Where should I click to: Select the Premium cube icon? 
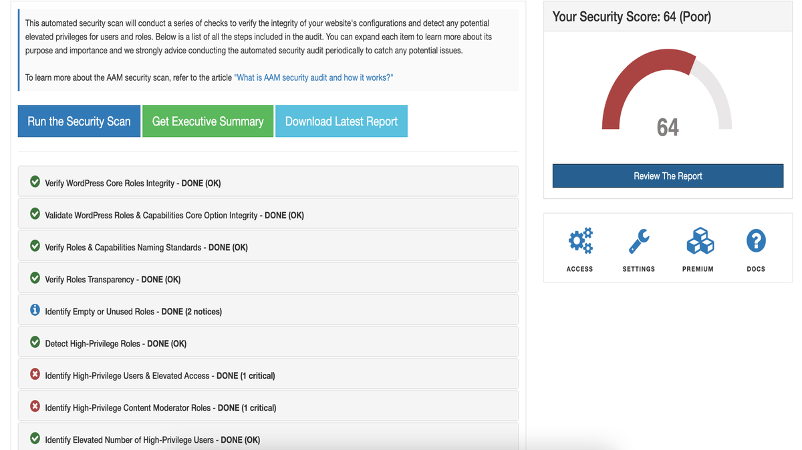(698, 240)
